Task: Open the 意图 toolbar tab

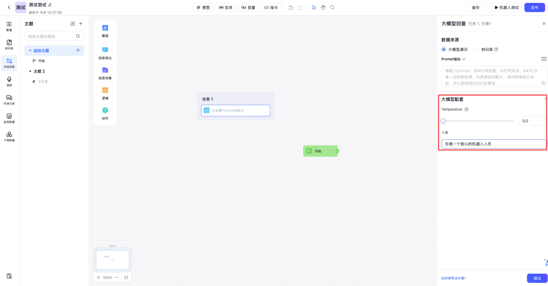Action: coord(203,7)
